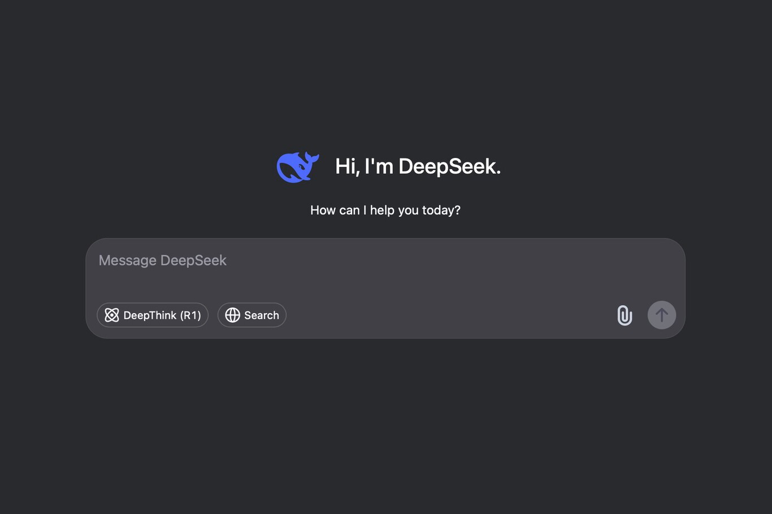Choose the DeepThink (R1) pill option
Screen dimensions: 772x514
pos(152,315)
